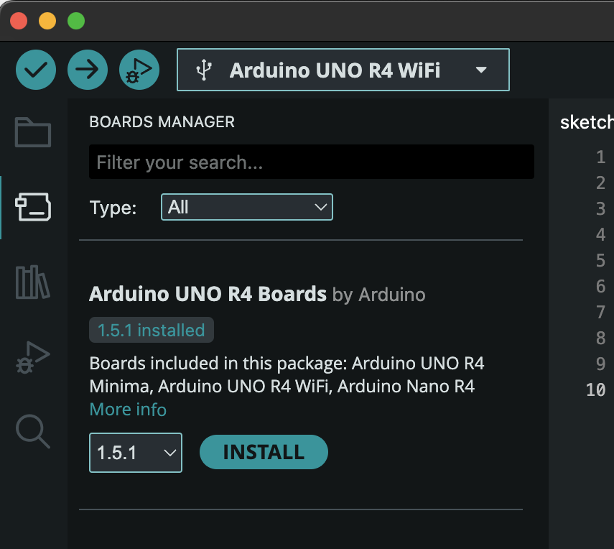Open the Library Manager sidebar icon
Viewport: 614px width, 549px height.
(32, 282)
